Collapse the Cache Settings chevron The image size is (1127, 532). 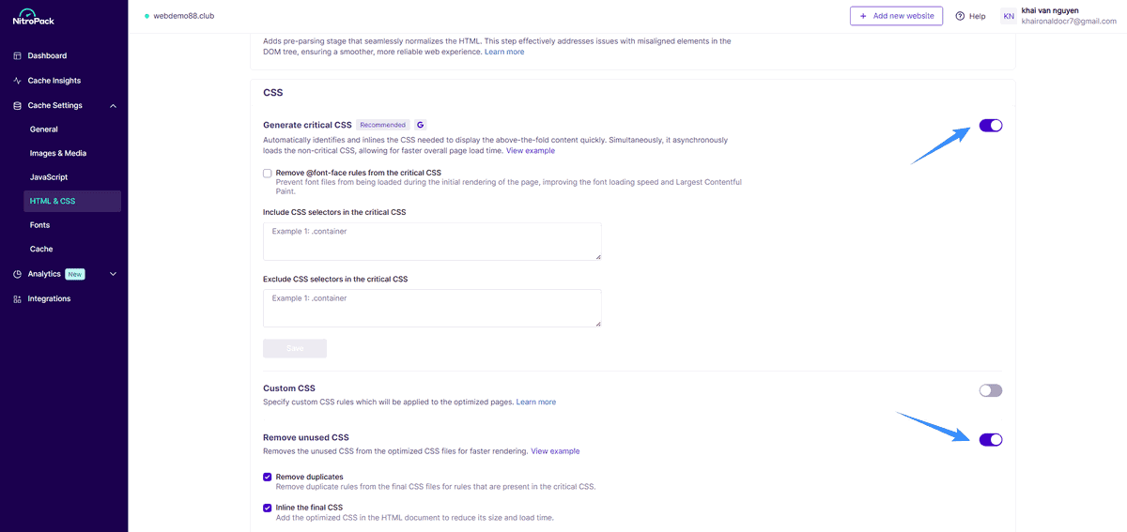(x=113, y=106)
